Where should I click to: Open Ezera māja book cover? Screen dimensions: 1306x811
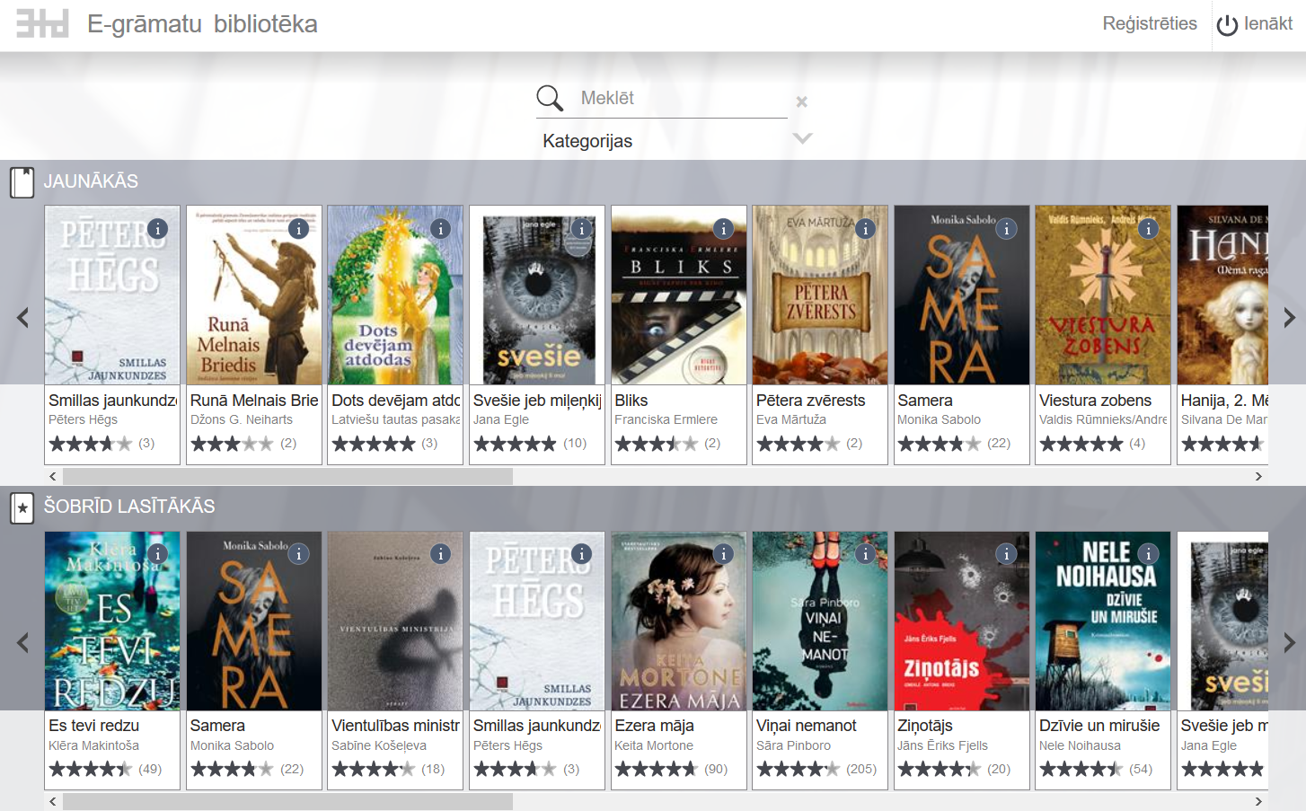pos(679,621)
